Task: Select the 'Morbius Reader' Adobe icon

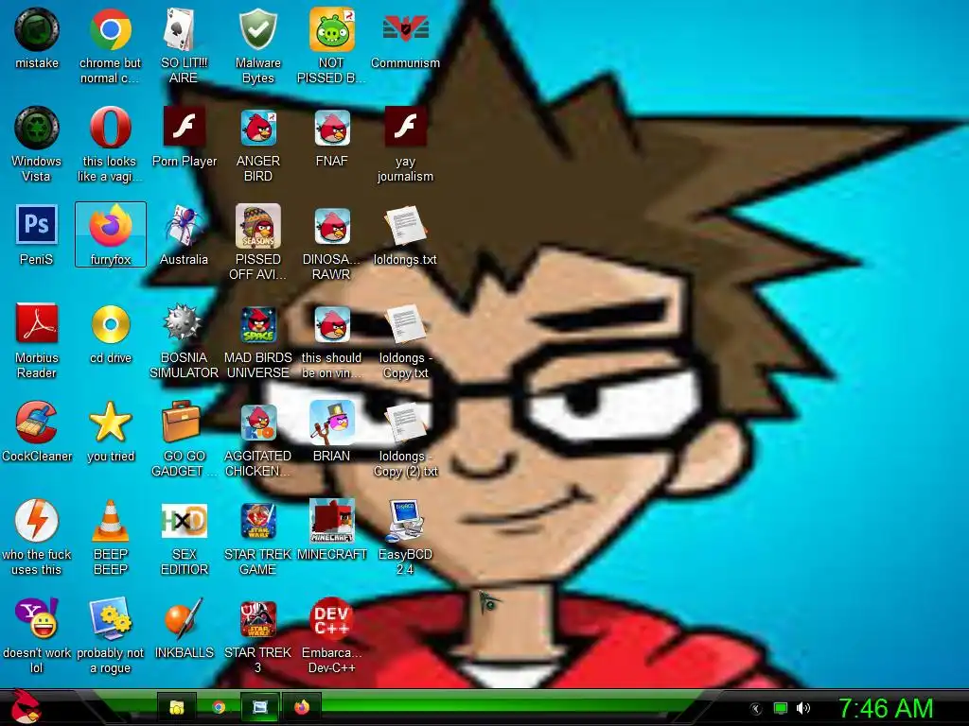Action: 37,323
